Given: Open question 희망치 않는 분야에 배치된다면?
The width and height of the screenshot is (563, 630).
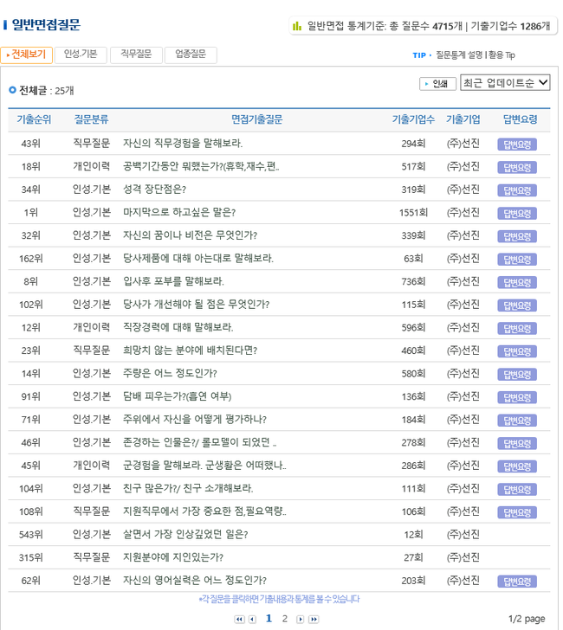Looking at the screenshot, I should [190, 350].
